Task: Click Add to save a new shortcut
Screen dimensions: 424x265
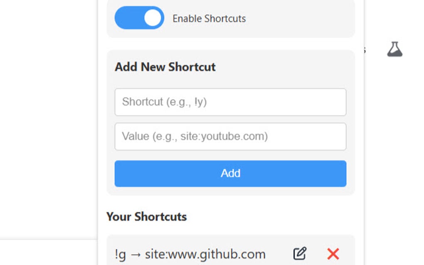Action: click(230, 173)
